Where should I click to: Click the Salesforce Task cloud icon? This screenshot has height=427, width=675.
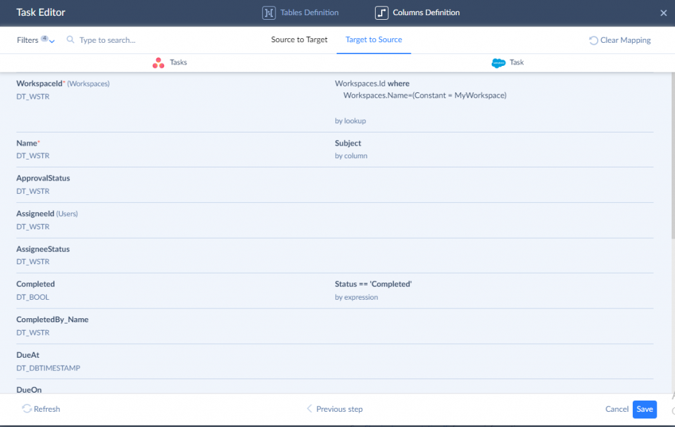[498, 63]
